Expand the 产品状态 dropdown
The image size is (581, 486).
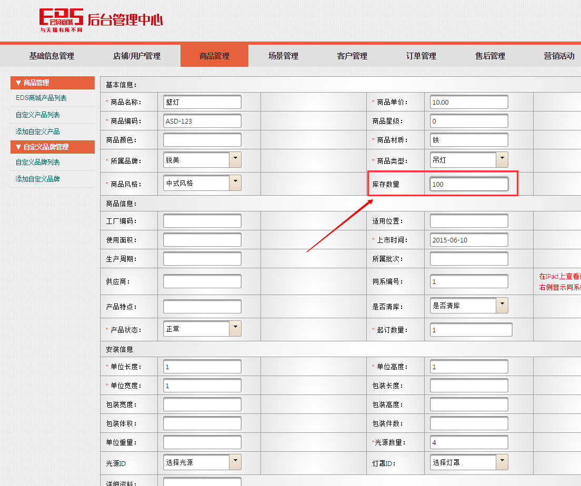coord(235,329)
